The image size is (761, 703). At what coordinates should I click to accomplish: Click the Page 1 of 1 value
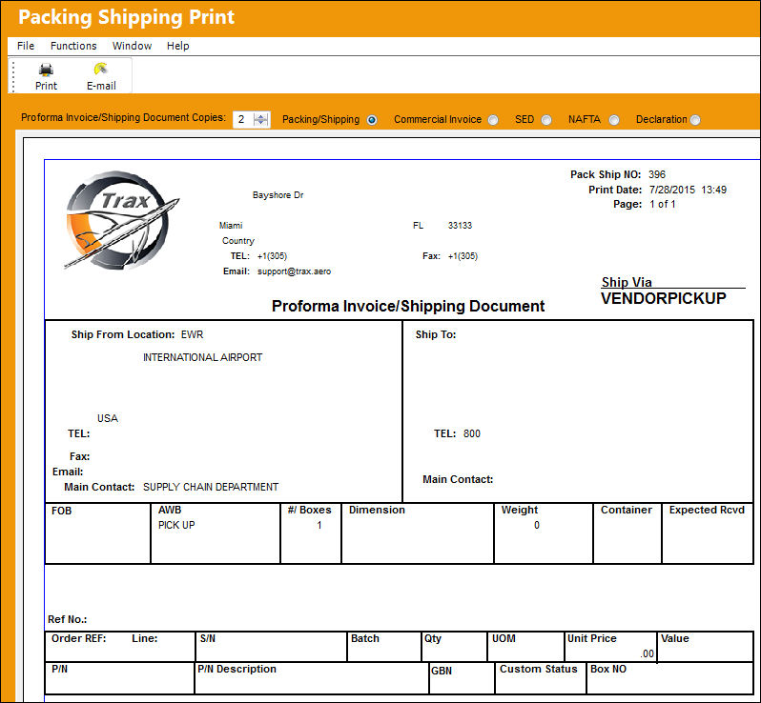coord(663,204)
